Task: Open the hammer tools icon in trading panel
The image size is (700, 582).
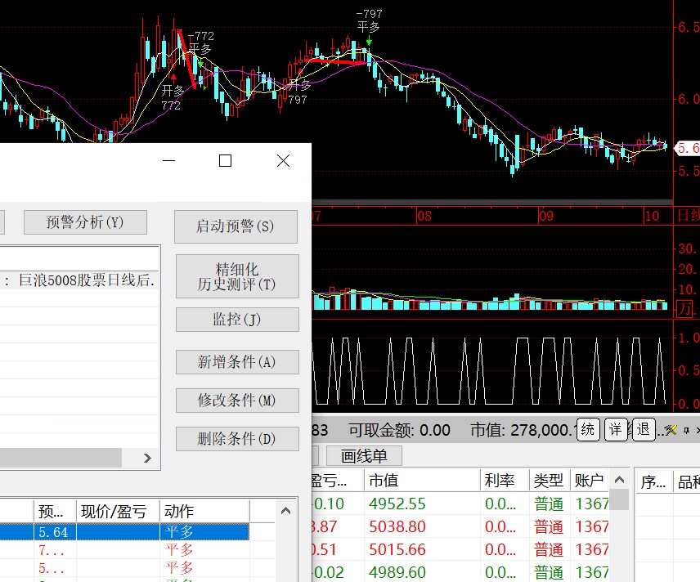Action: pos(671,430)
